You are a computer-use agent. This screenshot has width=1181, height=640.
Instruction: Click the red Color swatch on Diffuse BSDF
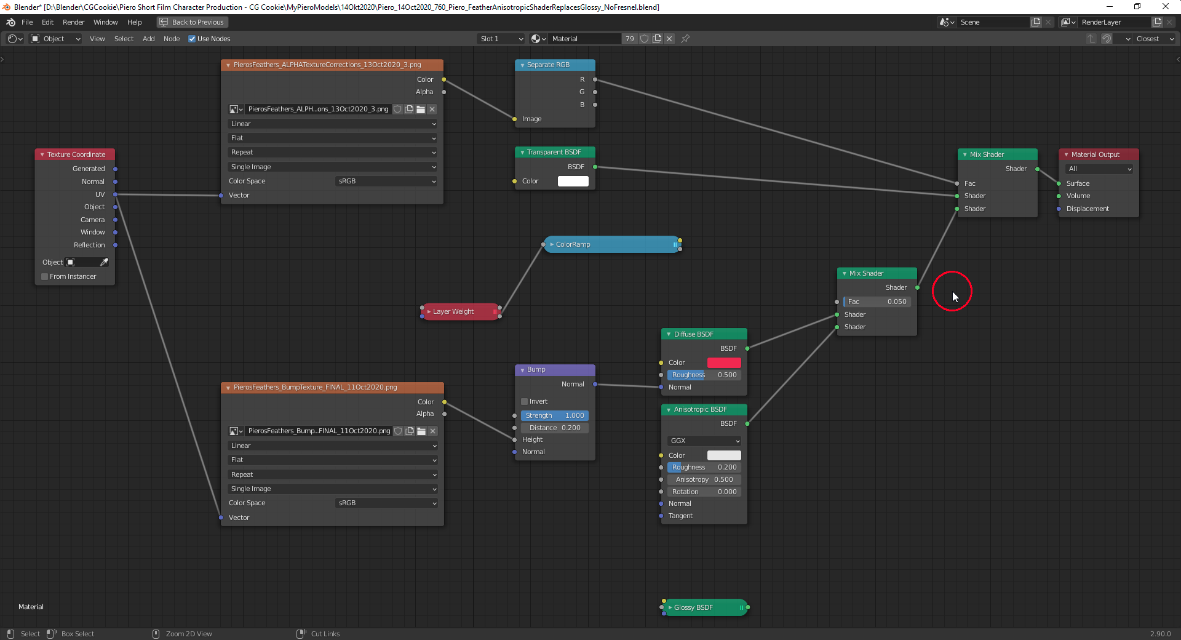pyautogui.click(x=724, y=362)
